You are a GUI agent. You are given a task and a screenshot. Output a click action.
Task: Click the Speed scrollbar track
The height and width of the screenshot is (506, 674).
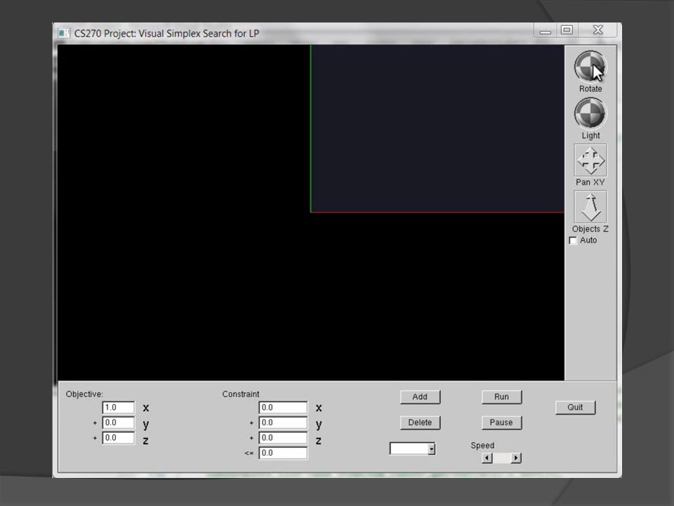coord(501,458)
